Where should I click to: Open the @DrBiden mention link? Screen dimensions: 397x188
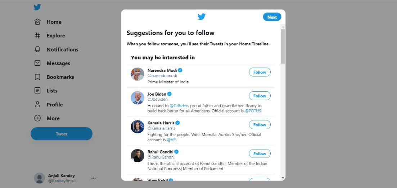coord(179,106)
